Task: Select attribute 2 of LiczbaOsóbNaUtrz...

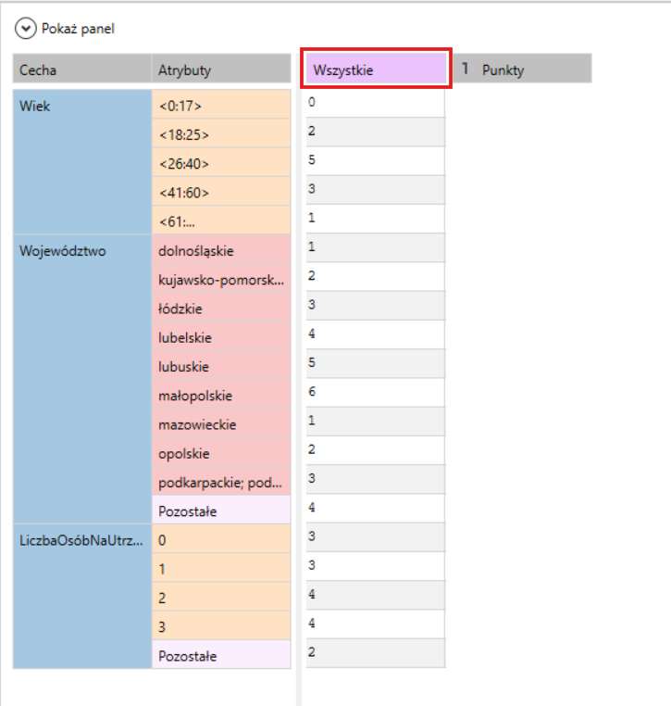Action: 221,596
